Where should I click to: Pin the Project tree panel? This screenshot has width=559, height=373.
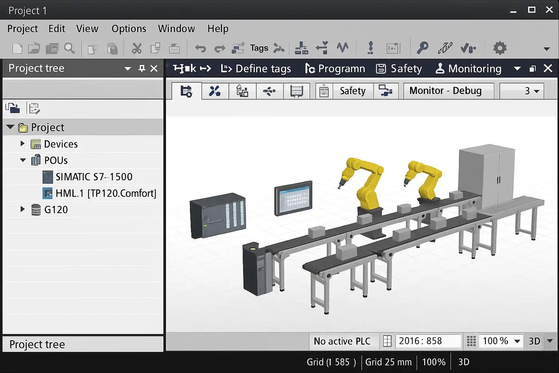(x=142, y=68)
